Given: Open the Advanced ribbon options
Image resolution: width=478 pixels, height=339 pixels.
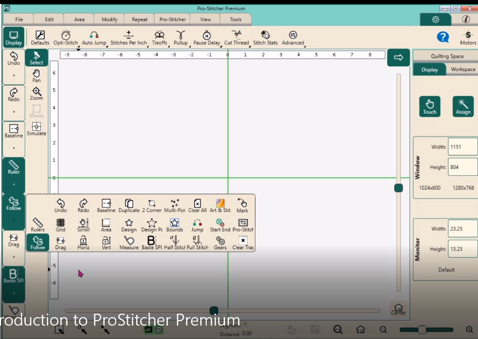Looking at the screenshot, I should pyautogui.click(x=293, y=38).
